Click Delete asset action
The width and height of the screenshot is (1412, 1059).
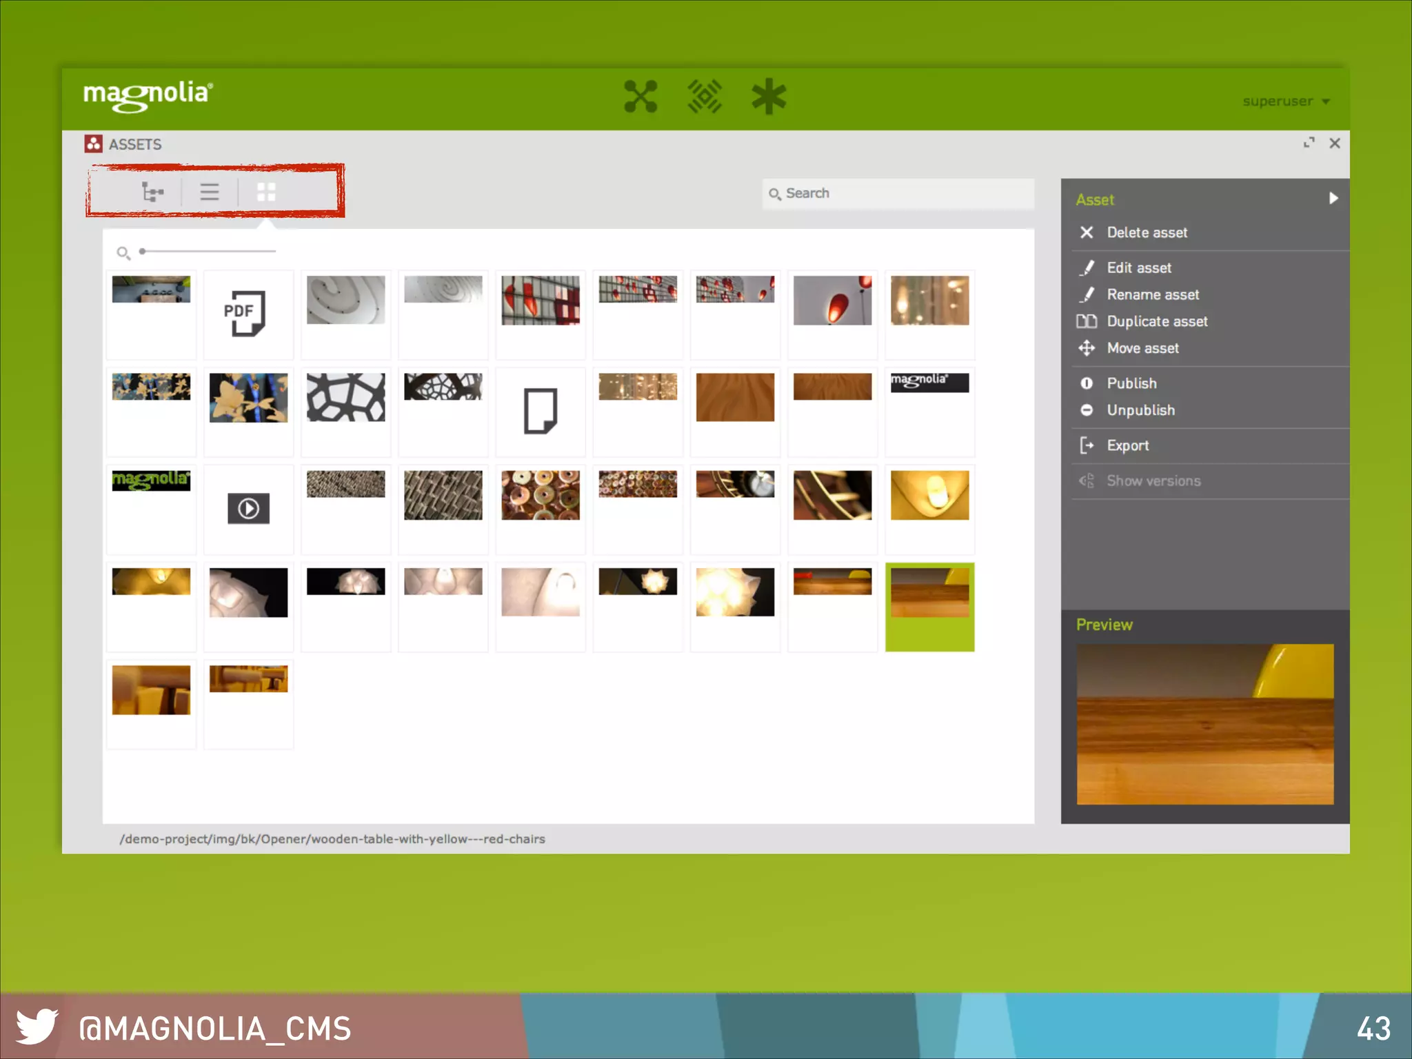point(1147,232)
